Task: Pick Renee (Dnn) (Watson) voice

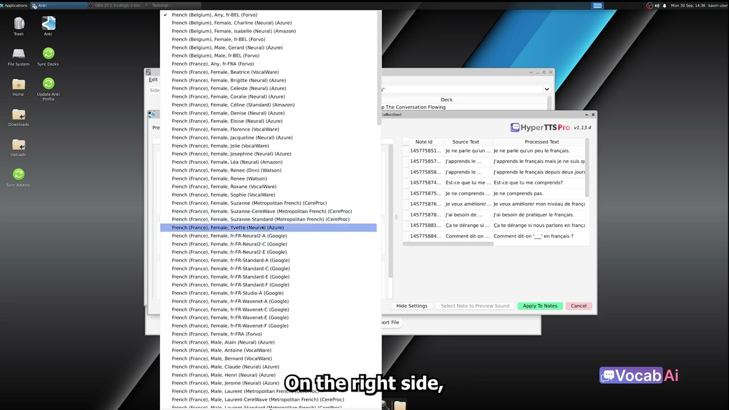Action: (268, 170)
